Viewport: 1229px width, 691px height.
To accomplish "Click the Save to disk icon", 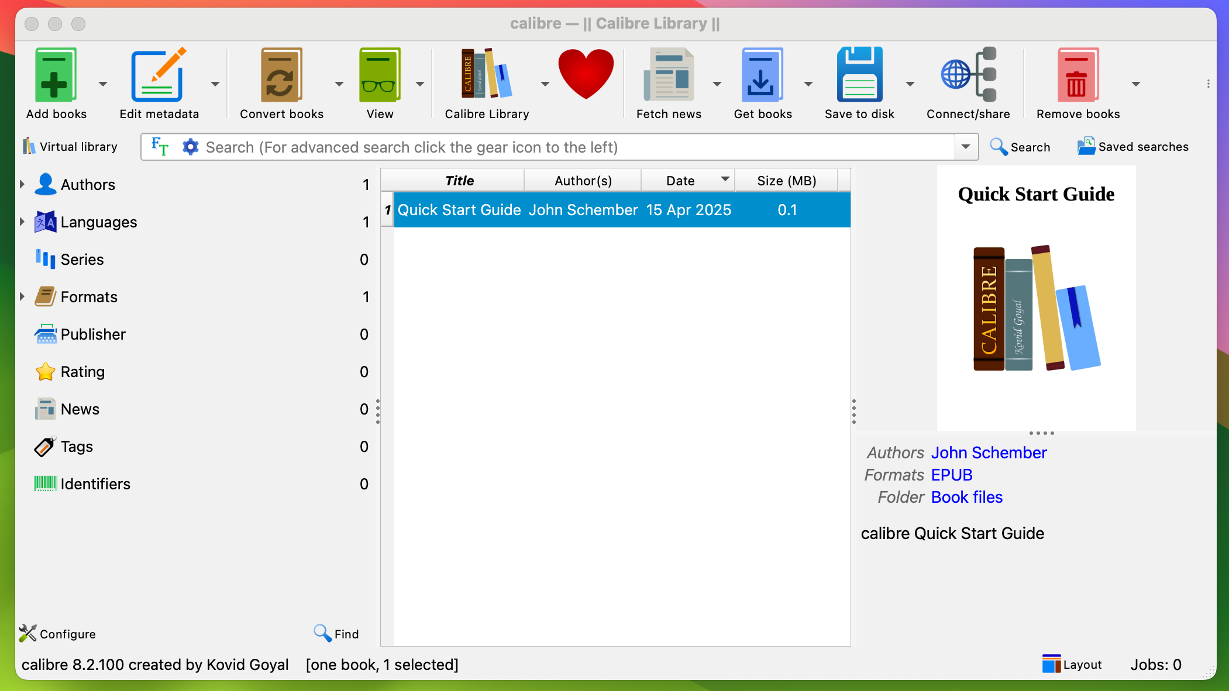I will coord(859,76).
